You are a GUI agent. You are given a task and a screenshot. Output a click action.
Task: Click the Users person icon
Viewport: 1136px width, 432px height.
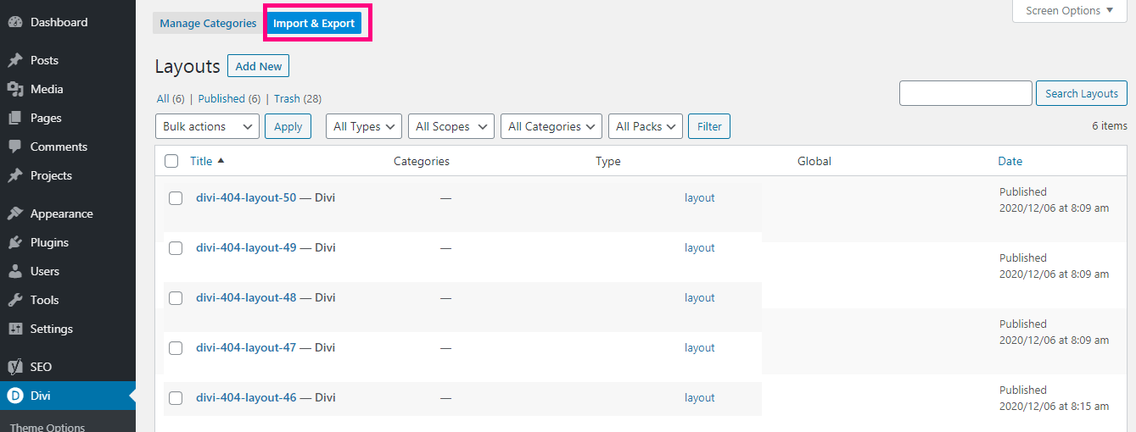pyautogui.click(x=14, y=271)
